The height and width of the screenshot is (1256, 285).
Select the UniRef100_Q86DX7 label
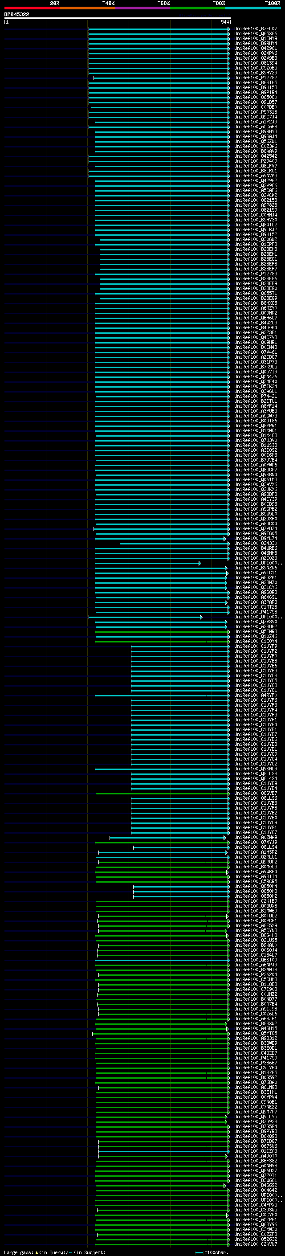[x=256, y=1170]
